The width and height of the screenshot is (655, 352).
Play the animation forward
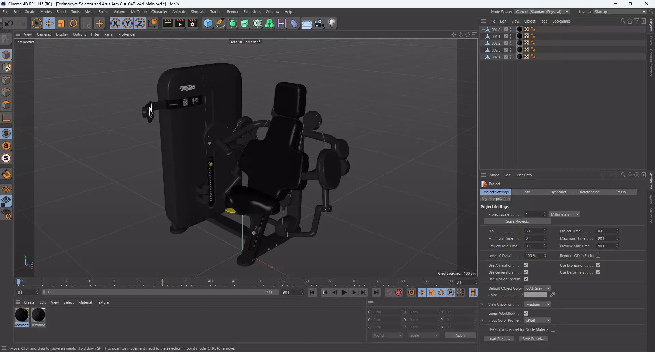click(344, 292)
